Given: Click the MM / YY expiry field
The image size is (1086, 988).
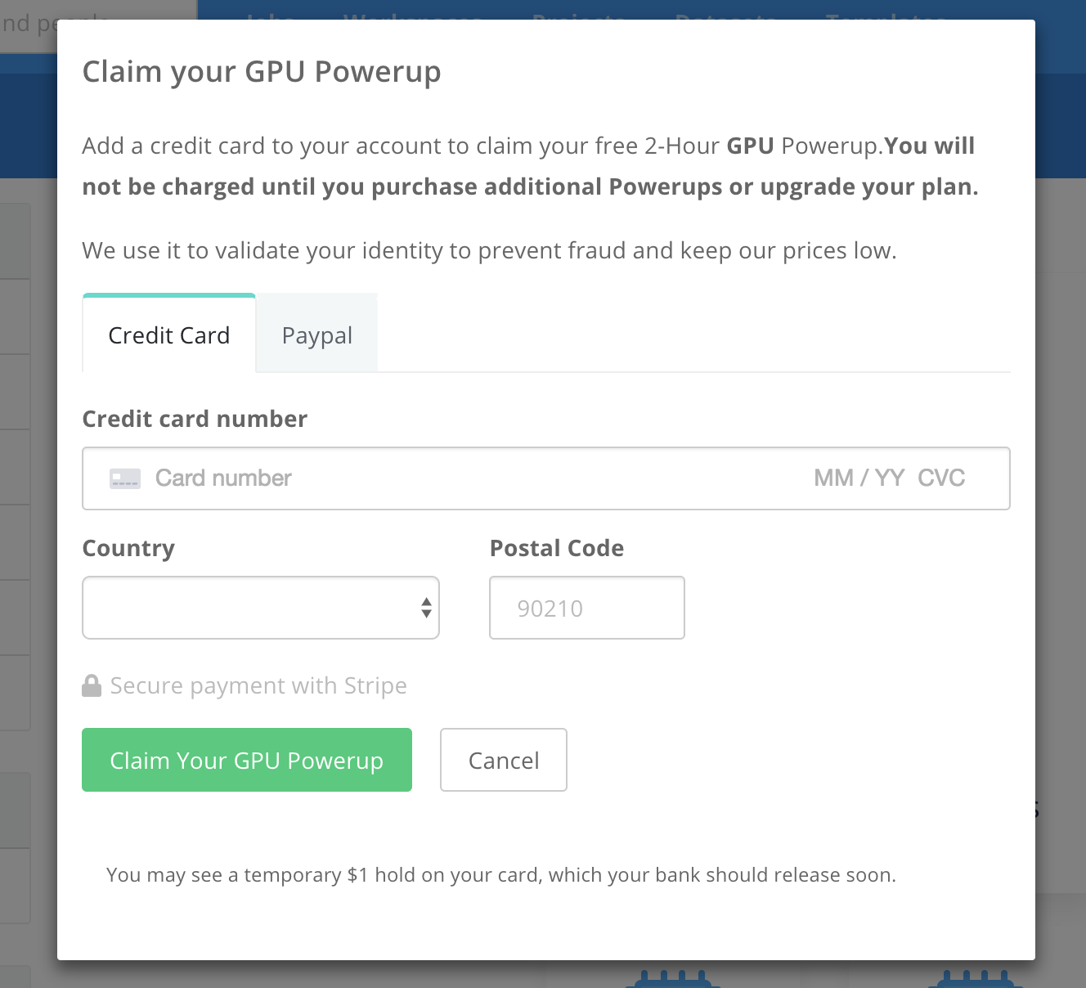Looking at the screenshot, I should click(x=858, y=478).
